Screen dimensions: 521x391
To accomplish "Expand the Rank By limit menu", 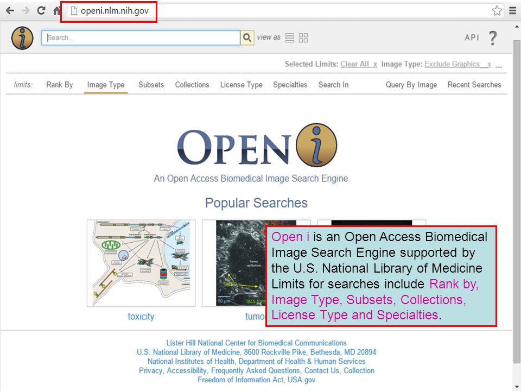I will tap(60, 85).
